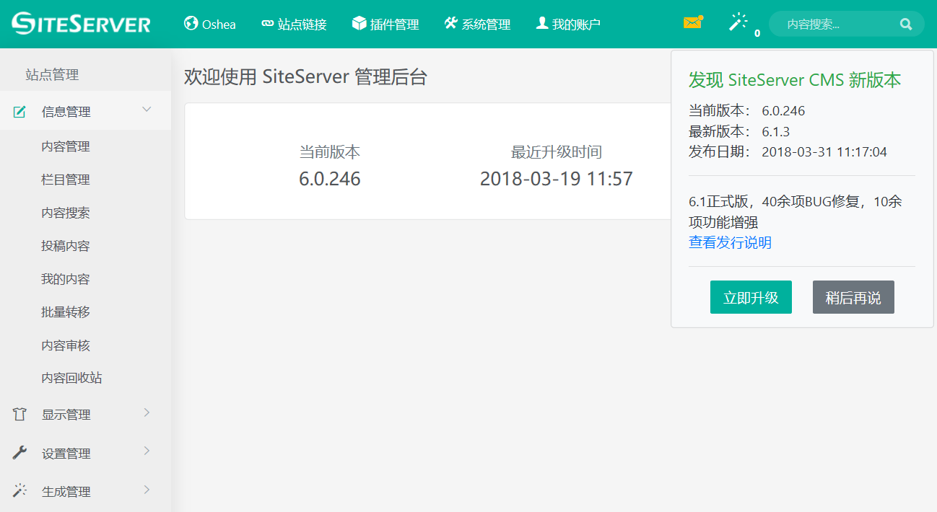Click the release date 2018-03-31 11:17:04

coord(824,151)
